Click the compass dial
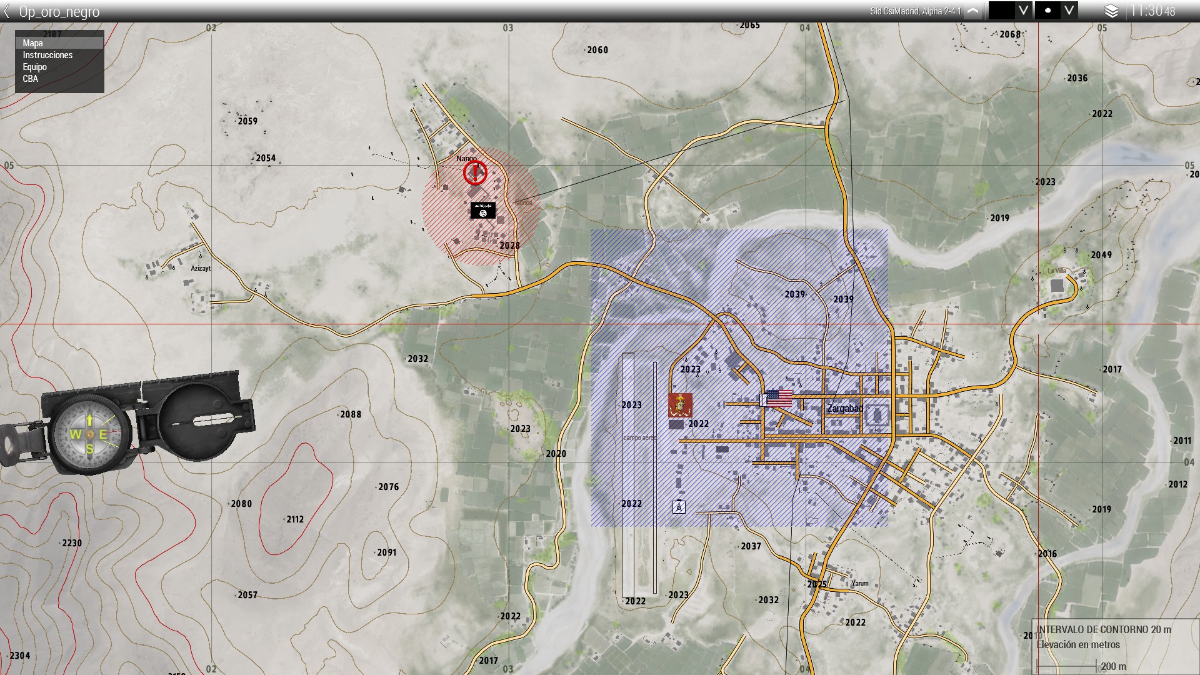The height and width of the screenshot is (675, 1200). click(x=89, y=433)
